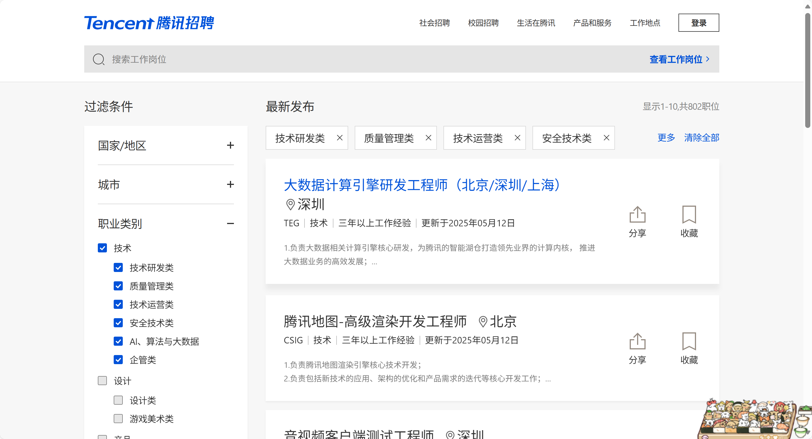
Task: Click the 显示1-10,共802职位 count text
Action: tap(681, 107)
